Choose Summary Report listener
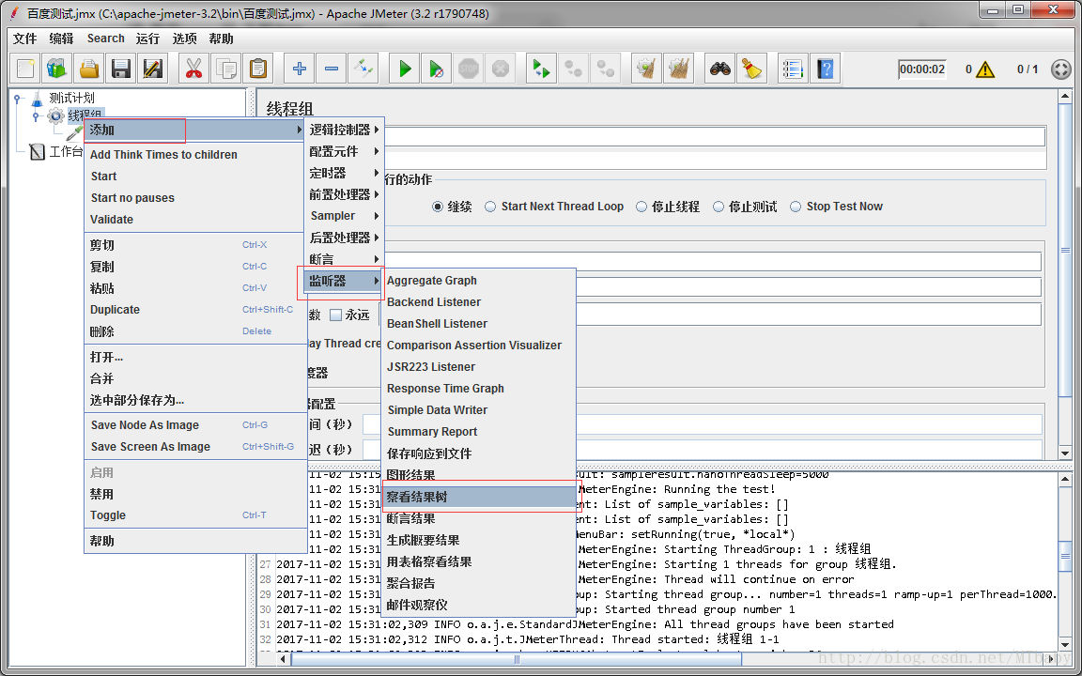This screenshot has height=676, width=1082. 479,432
